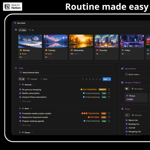Click the sort arrows icon in Tasks toolbar
Viewport: 150px width, 150px height.
[x=86, y=79]
